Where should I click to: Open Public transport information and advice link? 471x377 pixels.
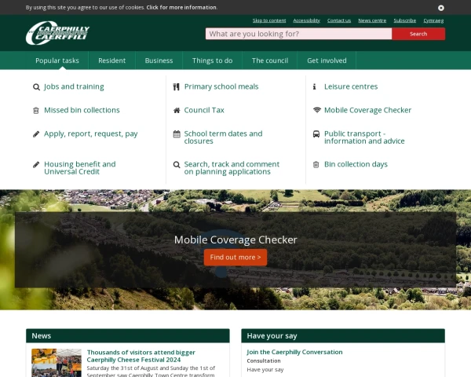coord(364,137)
